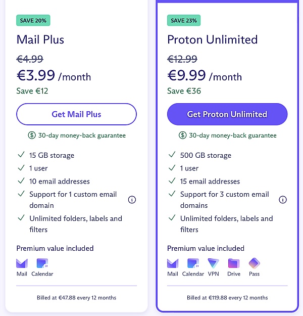
Task: Click the Proton Unlimited plan title
Action: coord(213,39)
